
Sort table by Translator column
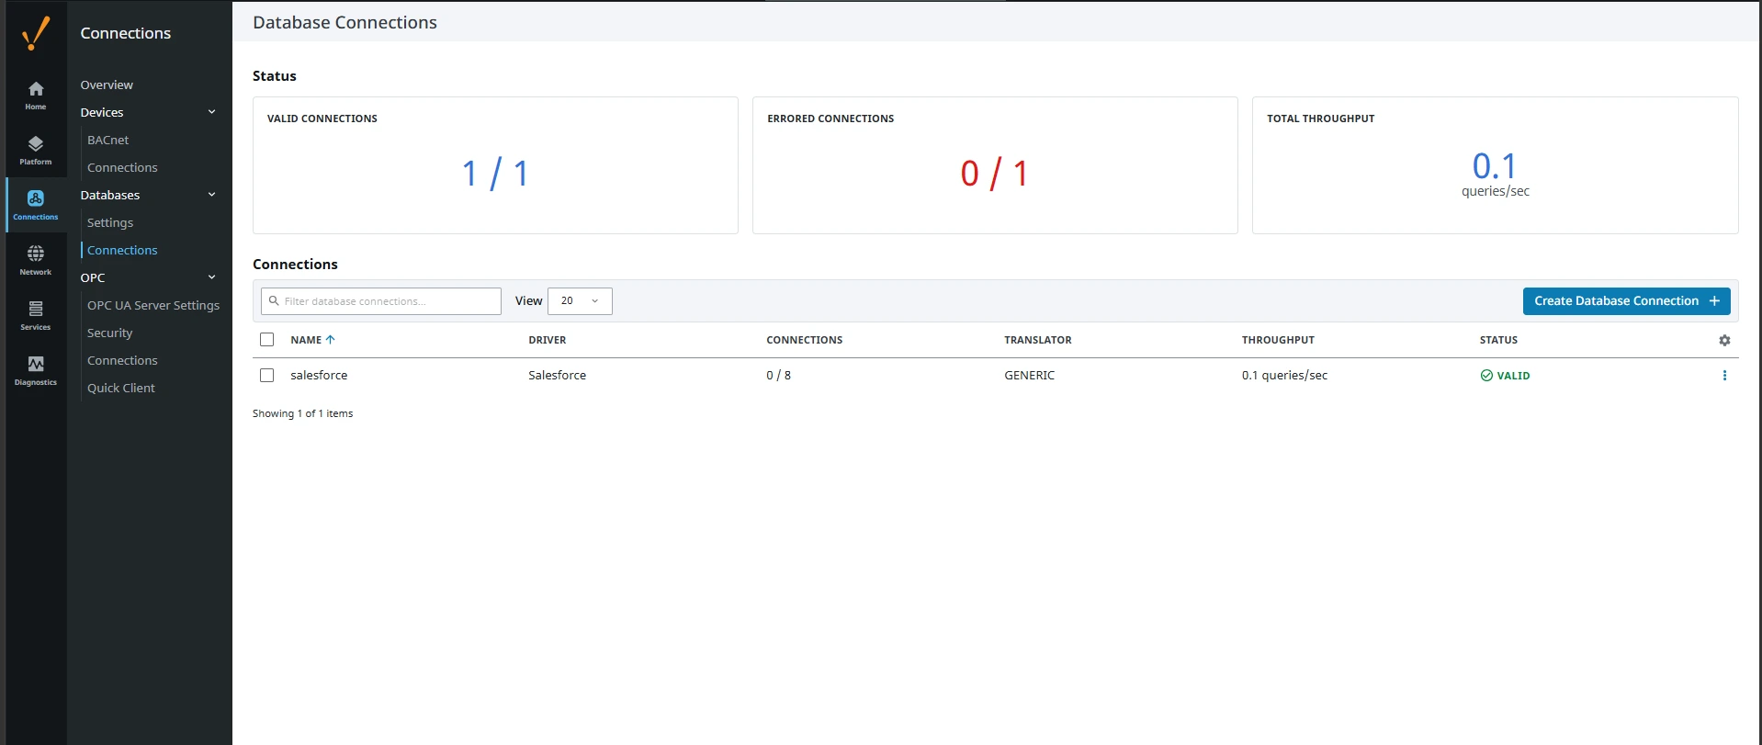tap(1038, 340)
